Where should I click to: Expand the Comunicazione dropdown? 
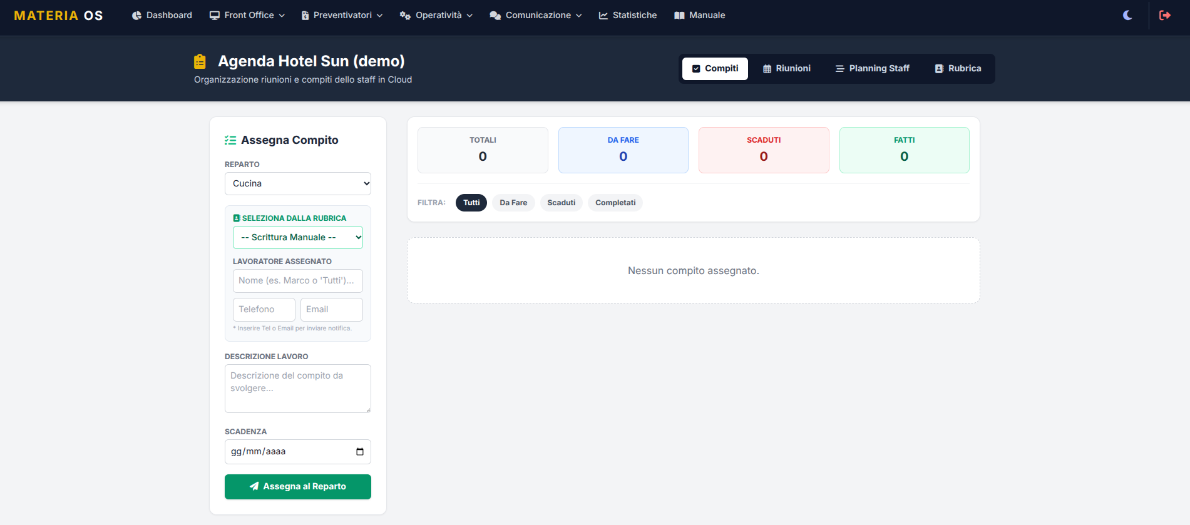(536, 15)
